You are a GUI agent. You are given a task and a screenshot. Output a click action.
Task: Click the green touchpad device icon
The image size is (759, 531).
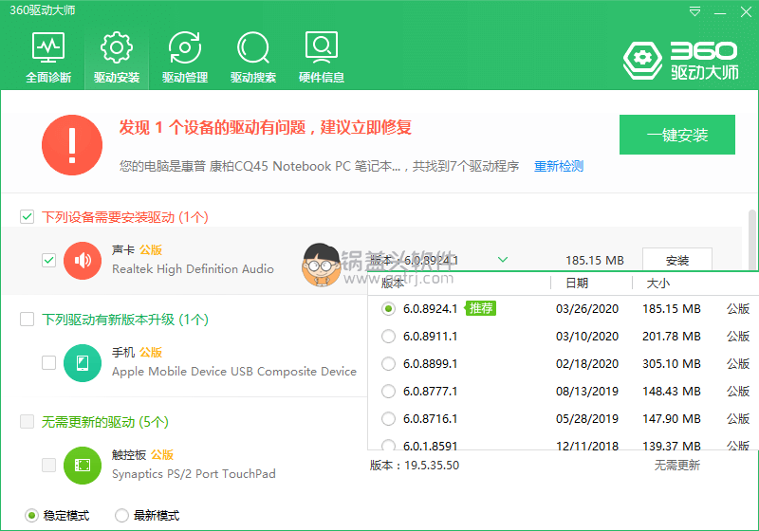point(83,466)
